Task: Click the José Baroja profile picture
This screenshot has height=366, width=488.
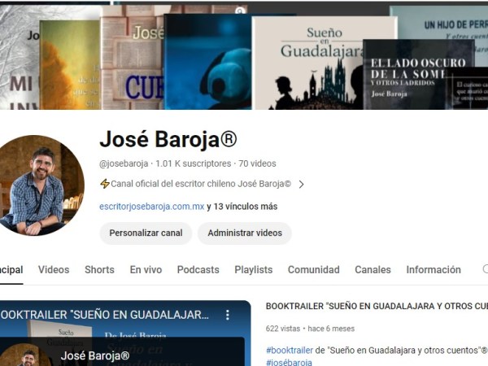Action: (x=41, y=185)
